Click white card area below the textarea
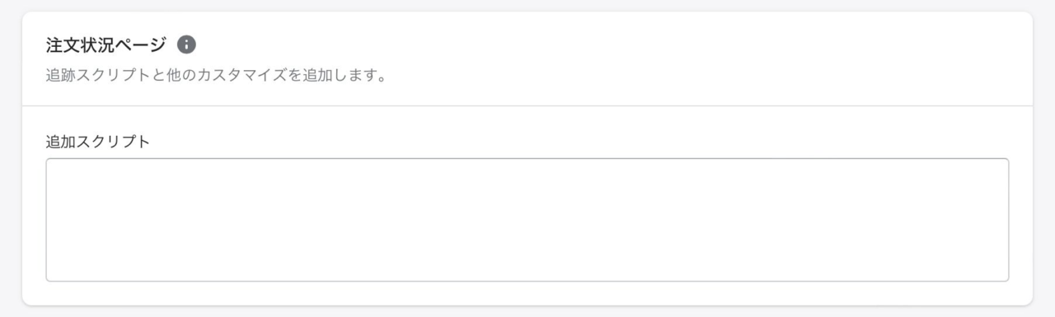 (x=527, y=294)
